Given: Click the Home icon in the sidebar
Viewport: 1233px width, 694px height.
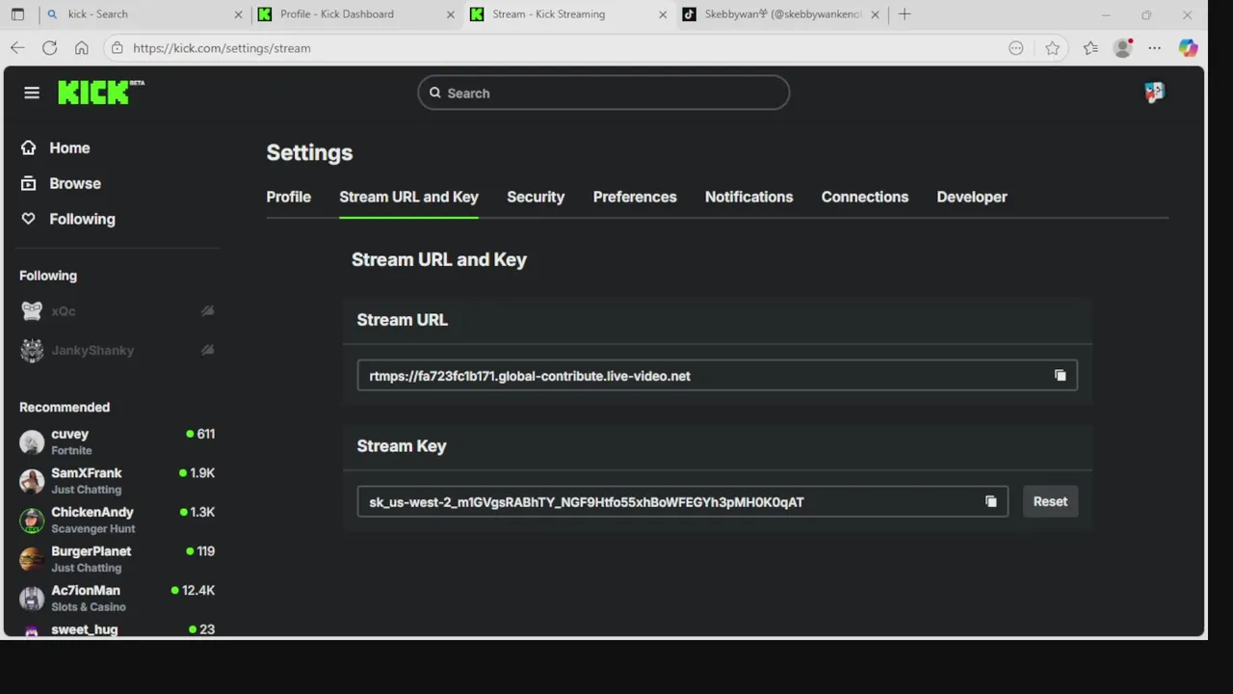Looking at the screenshot, I should click(x=29, y=147).
